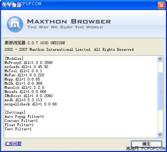The image size is (167, 152).
Task: Select the line Float Filter=1
Action: pyautogui.click(x=19, y=125)
